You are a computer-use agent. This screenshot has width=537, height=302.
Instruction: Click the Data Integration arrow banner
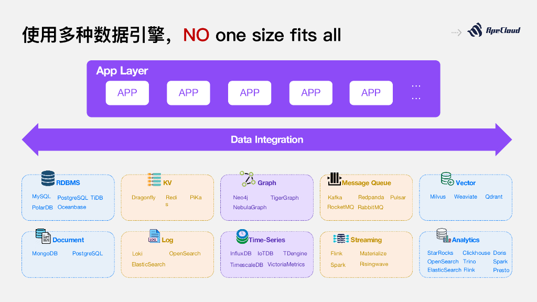[267, 139]
